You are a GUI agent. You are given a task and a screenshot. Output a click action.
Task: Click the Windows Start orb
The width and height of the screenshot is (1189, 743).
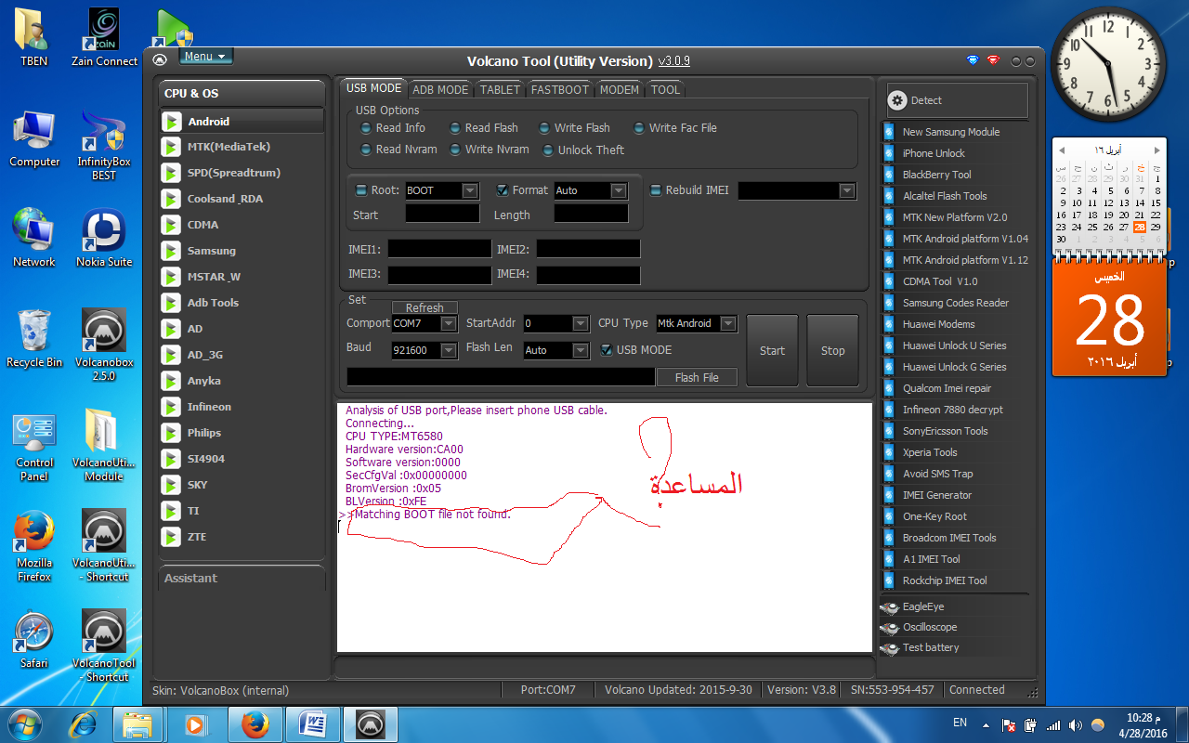point(24,723)
